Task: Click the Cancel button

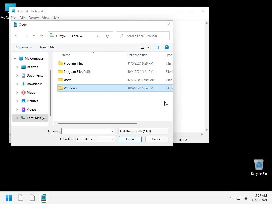Action: [x=157, y=139]
